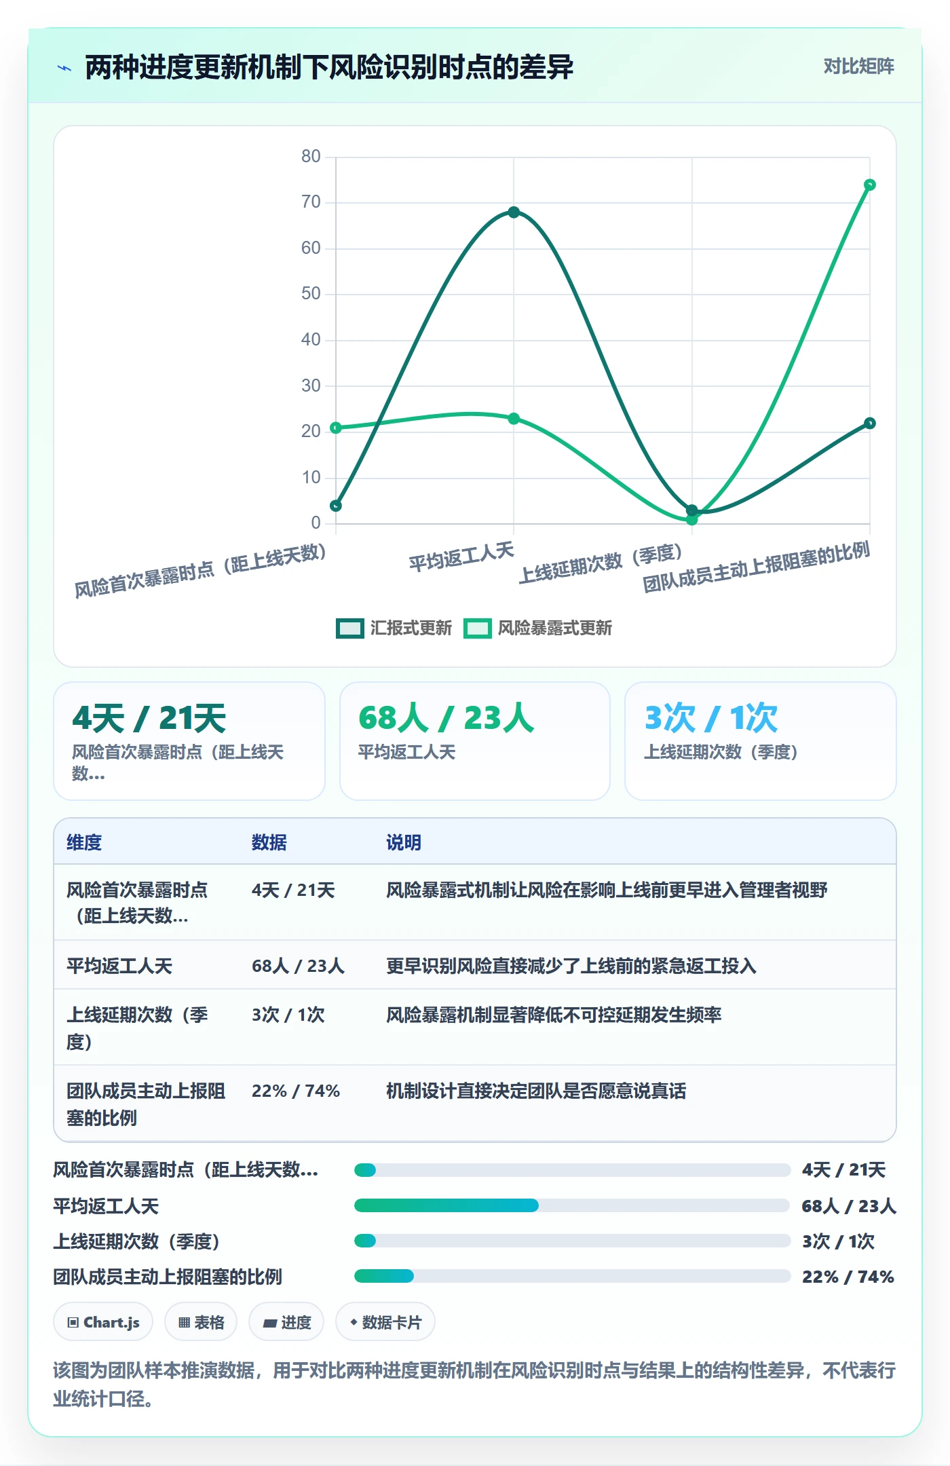Viewport: 950px width, 1466px height.
Task: Click text 机制设计直接决定团队是否愿意说真话
Action: [536, 1091]
